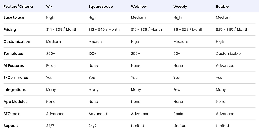Click the Support row label
This screenshot has width=259, height=132.
[x=11, y=126]
